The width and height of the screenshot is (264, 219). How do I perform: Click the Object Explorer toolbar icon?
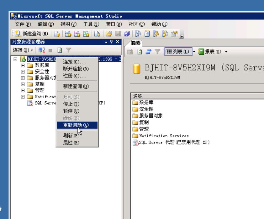point(156,34)
